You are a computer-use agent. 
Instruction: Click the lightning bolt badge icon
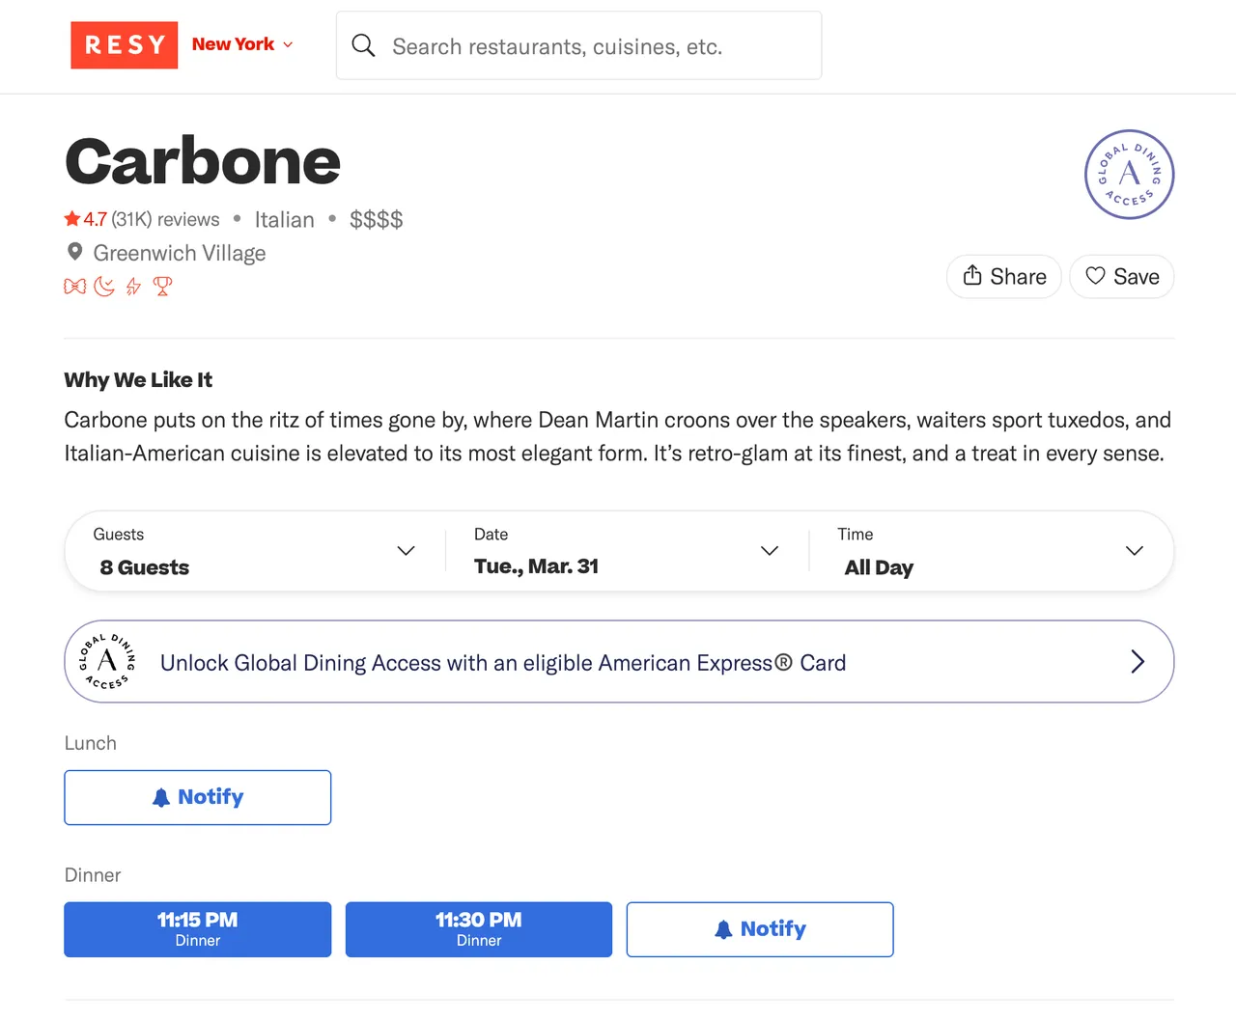(x=133, y=287)
